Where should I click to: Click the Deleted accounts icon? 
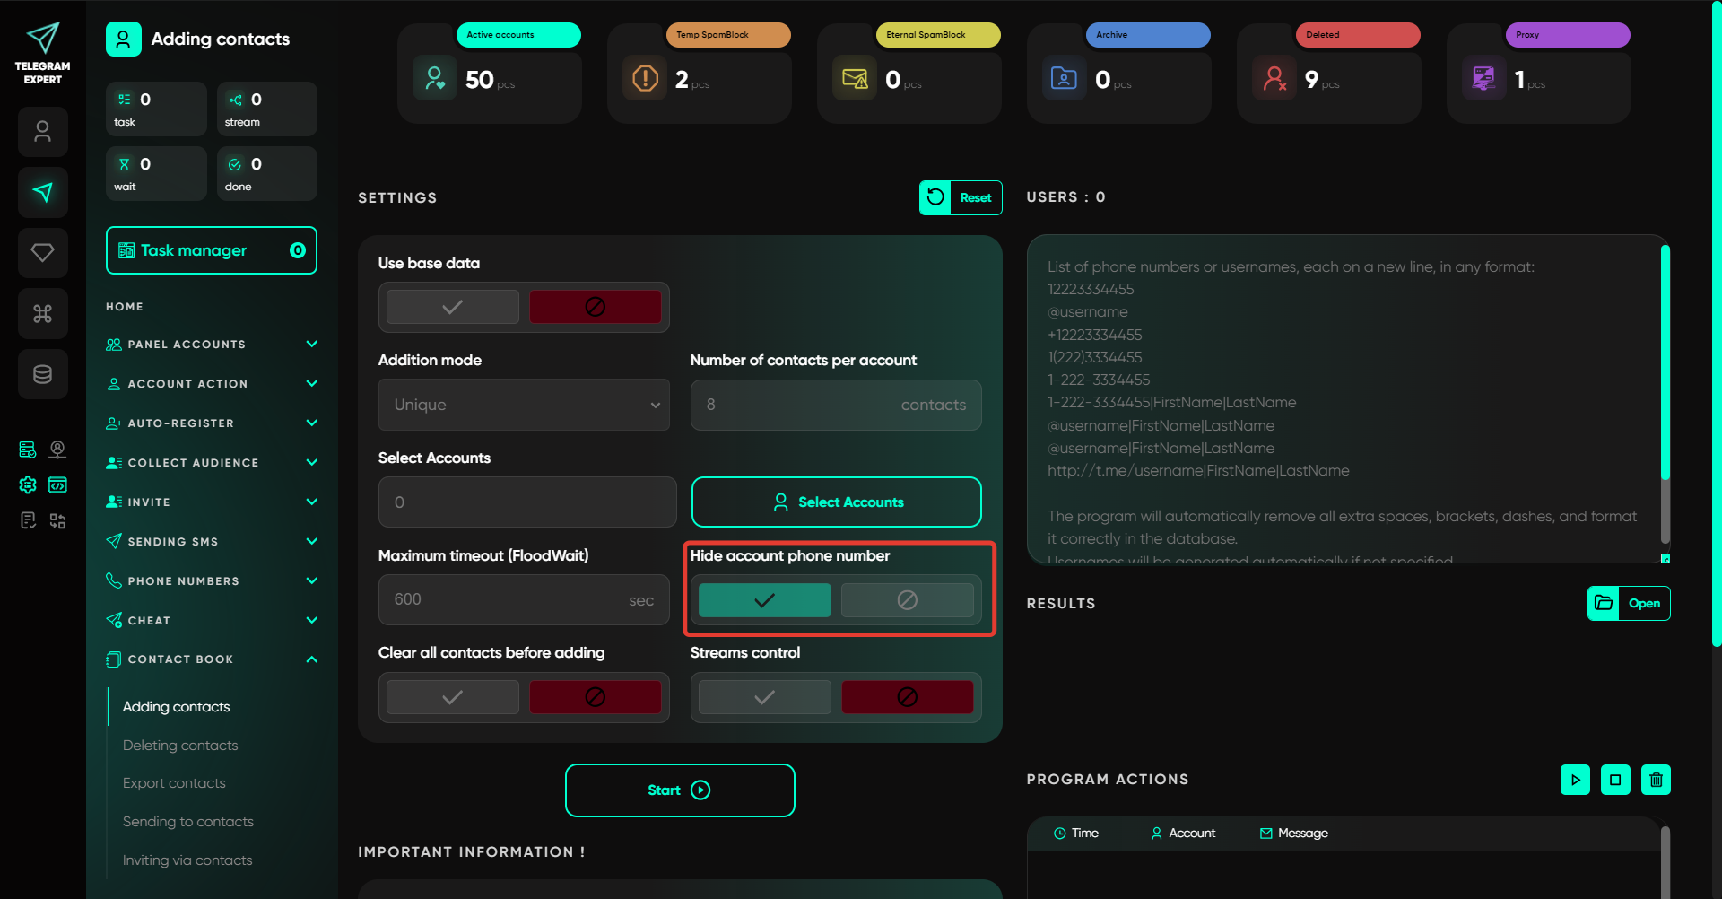coord(1274,79)
